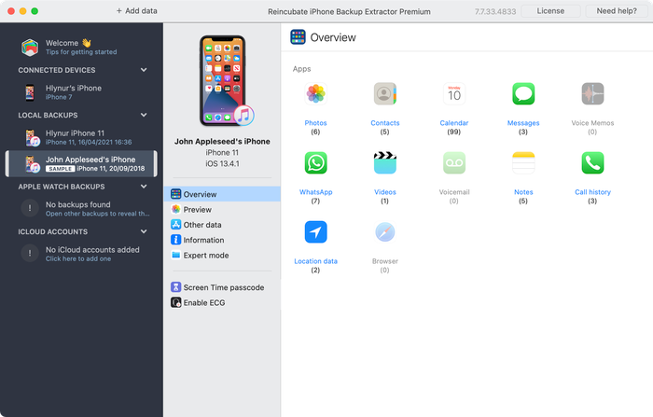Click the Welcome app logo icon
This screenshot has height=417, width=653.
tap(30, 47)
